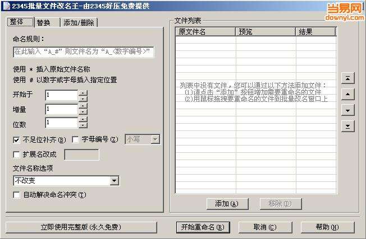Switch to the 替换 tab

point(47,22)
